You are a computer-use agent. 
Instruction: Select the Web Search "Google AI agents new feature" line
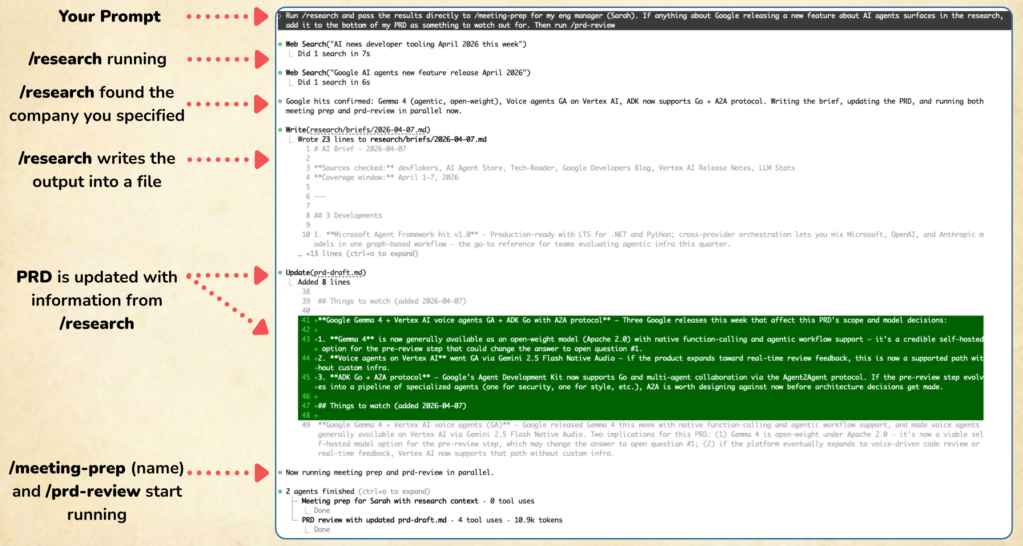(408, 73)
